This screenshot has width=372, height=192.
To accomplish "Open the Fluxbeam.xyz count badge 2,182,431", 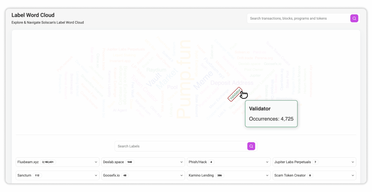I will (x=48, y=162).
